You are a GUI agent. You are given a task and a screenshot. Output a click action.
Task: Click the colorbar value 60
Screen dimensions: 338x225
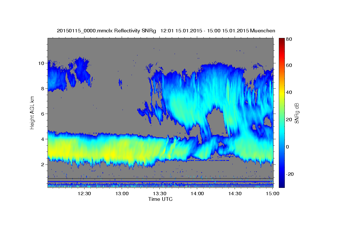[289, 65]
